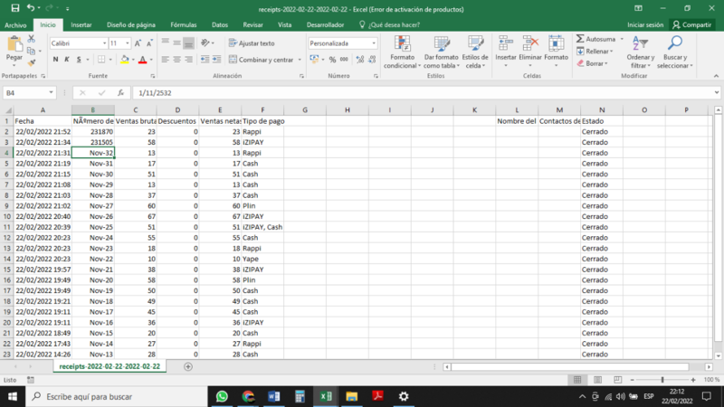Toggle Ajustar texto wrap option
724x407 pixels.
tap(252, 43)
